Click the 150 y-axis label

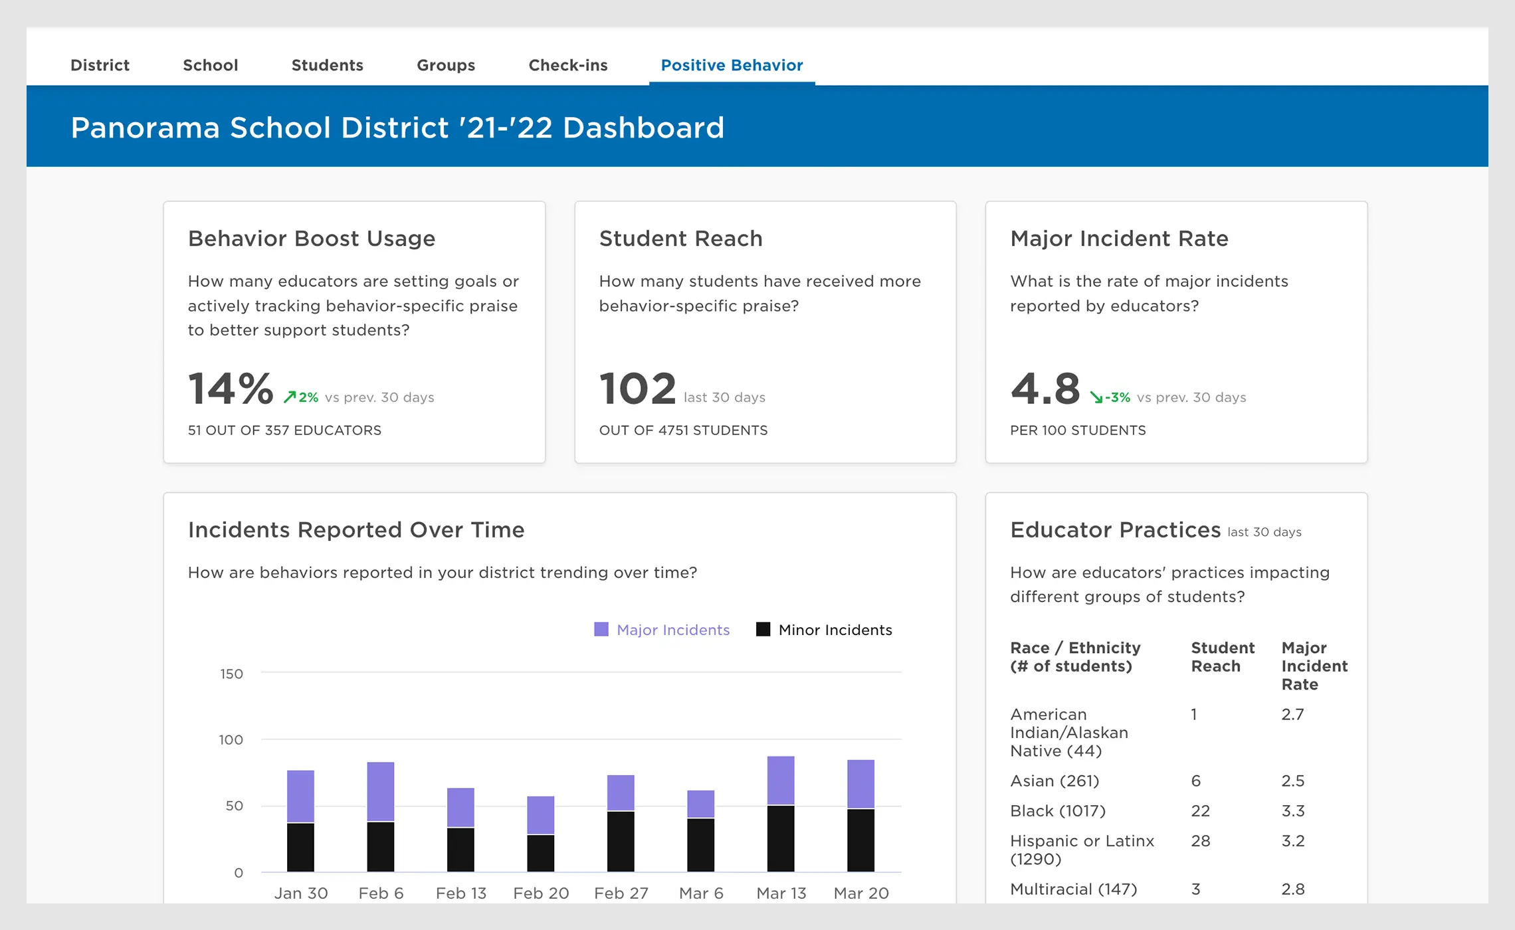pyautogui.click(x=231, y=674)
